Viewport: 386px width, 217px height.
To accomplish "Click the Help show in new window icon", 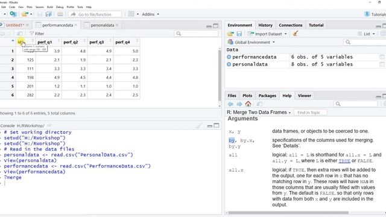I will pos(259,104).
